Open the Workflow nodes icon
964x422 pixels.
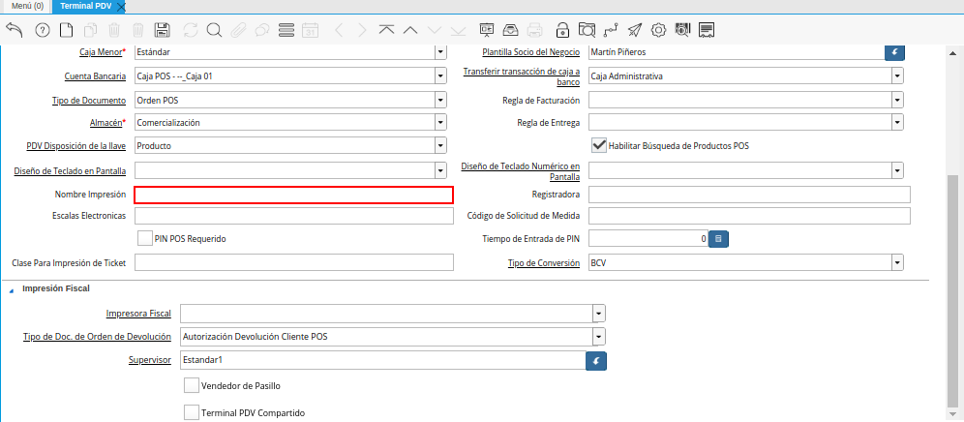(x=610, y=30)
